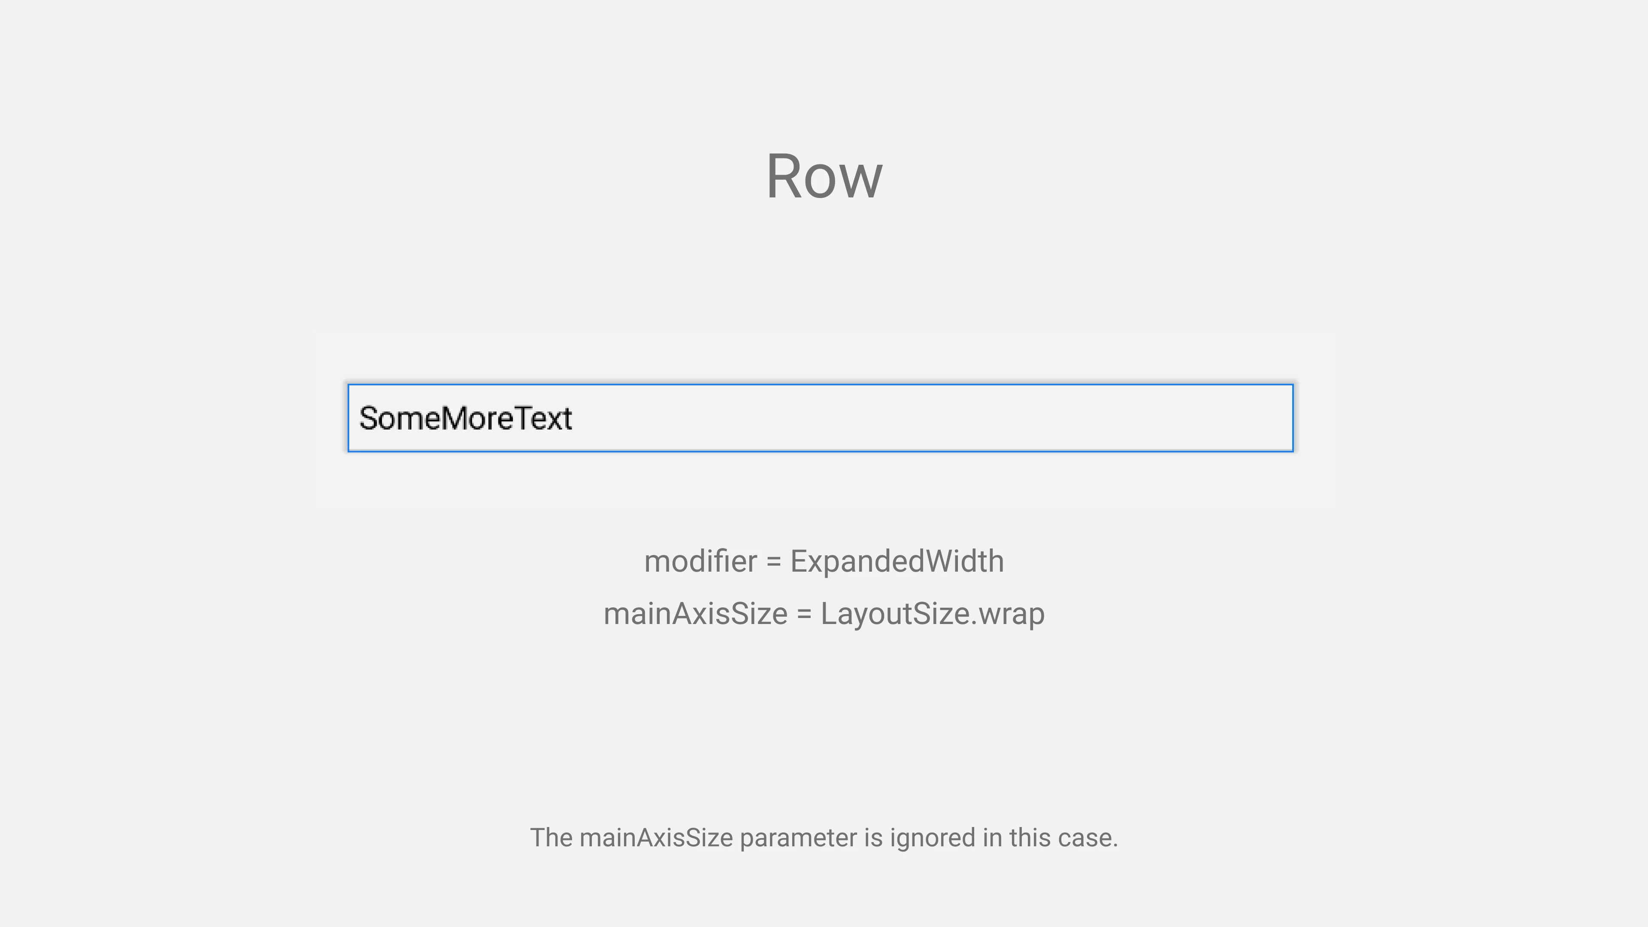The height and width of the screenshot is (927, 1648).
Task: Click "mainAxisSize" in the bottom footnote sentence
Action: coord(656,838)
